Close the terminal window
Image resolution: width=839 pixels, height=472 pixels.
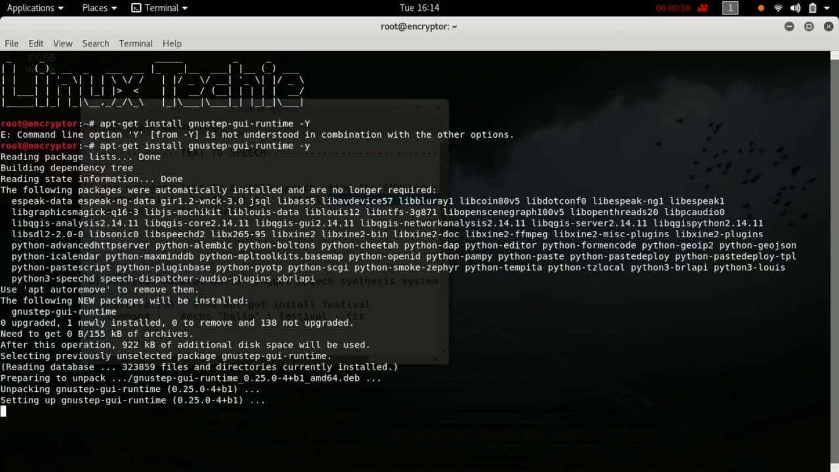click(x=828, y=26)
